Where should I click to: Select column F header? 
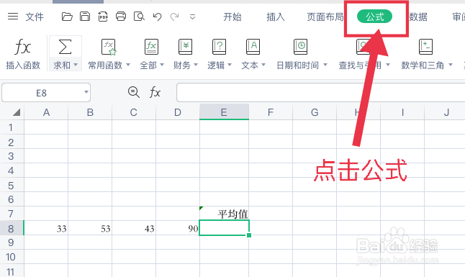(271, 112)
